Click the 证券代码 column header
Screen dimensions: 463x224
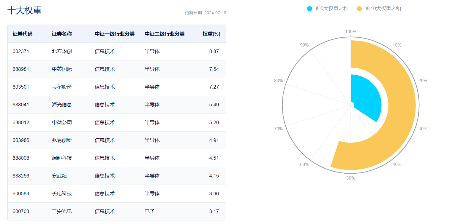(23, 34)
